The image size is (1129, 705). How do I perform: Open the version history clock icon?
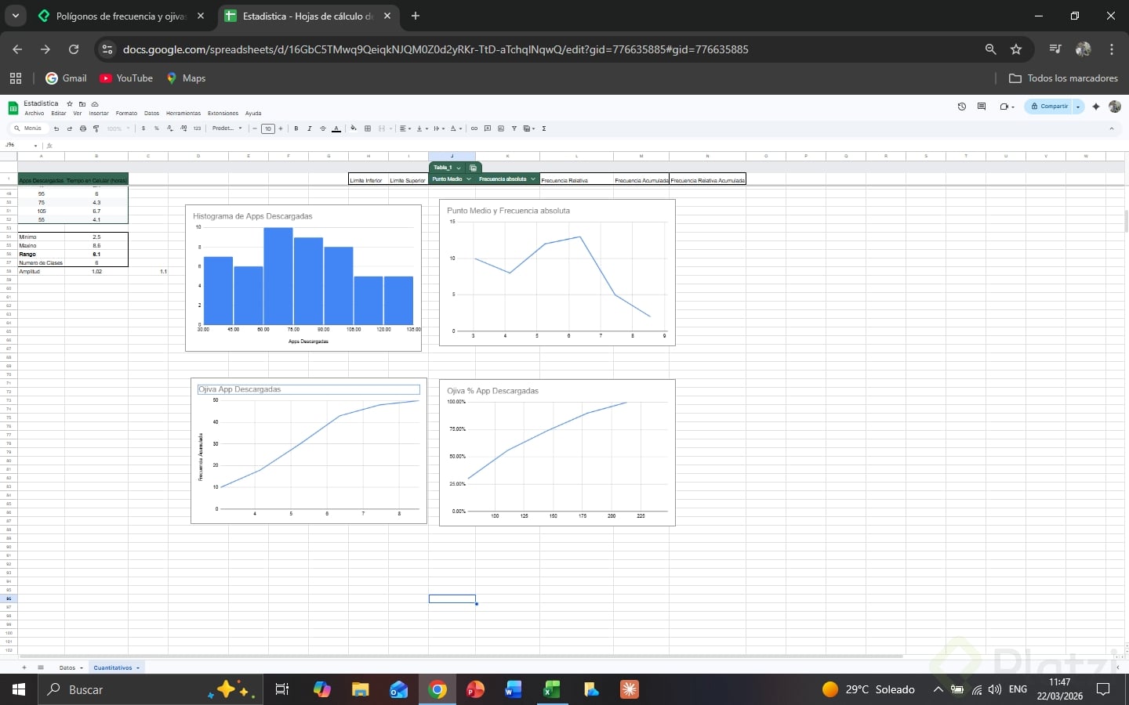(962, 107)
